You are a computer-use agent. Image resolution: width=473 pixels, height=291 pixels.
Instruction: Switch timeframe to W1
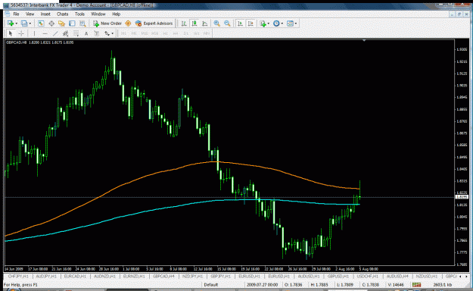[x=196, y=33]
